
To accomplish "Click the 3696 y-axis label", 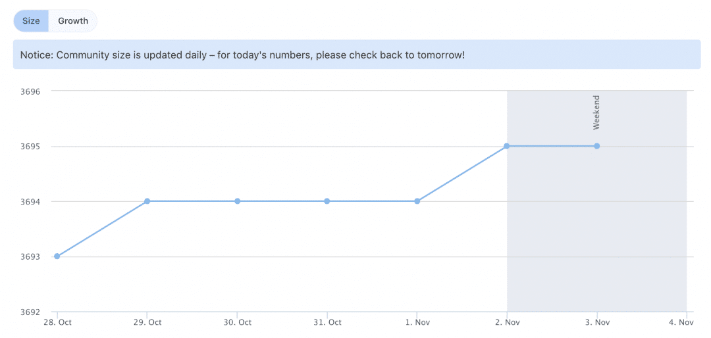I will [30, 91].
